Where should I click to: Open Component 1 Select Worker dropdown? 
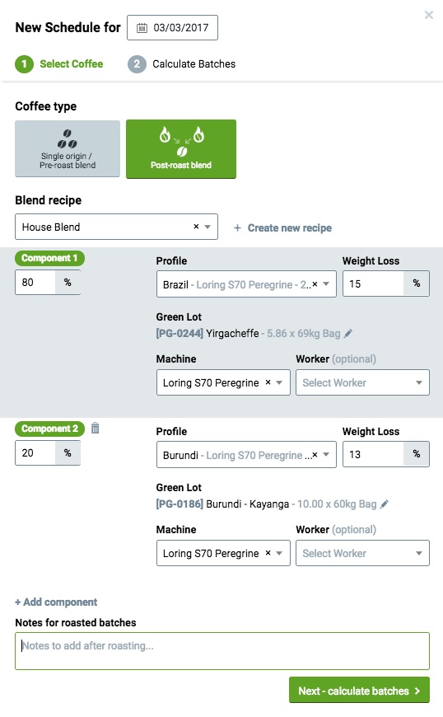pyautogui.click(x=362, y=382)
